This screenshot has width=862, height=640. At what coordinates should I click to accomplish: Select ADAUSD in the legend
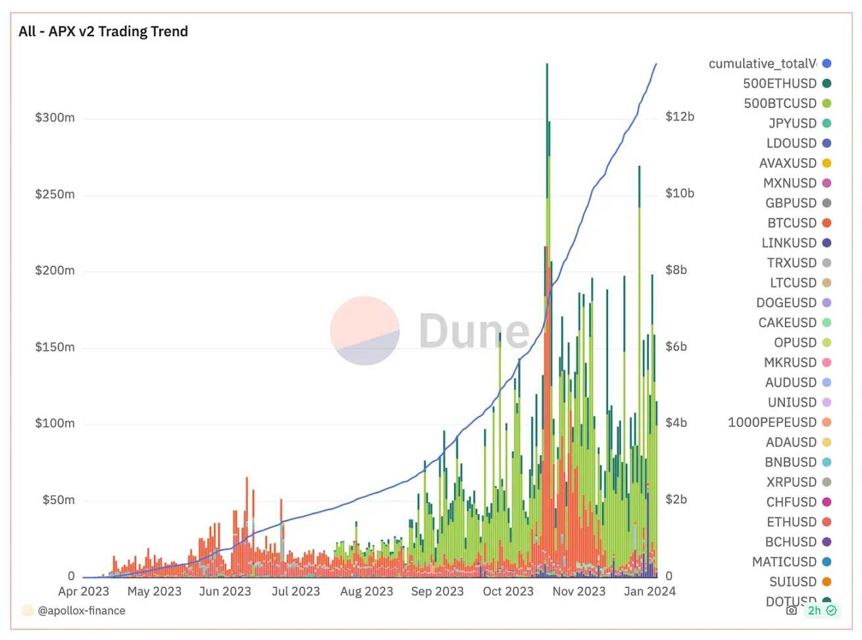pos(799,442)
